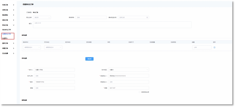Viewport: 235px width, 107px height.
Task: Expand 代发订单 menu via its chevron
Action: click(x=14, y=5)
